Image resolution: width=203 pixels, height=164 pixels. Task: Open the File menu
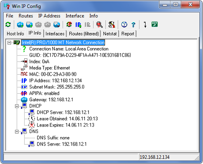[x=10, y=16]
